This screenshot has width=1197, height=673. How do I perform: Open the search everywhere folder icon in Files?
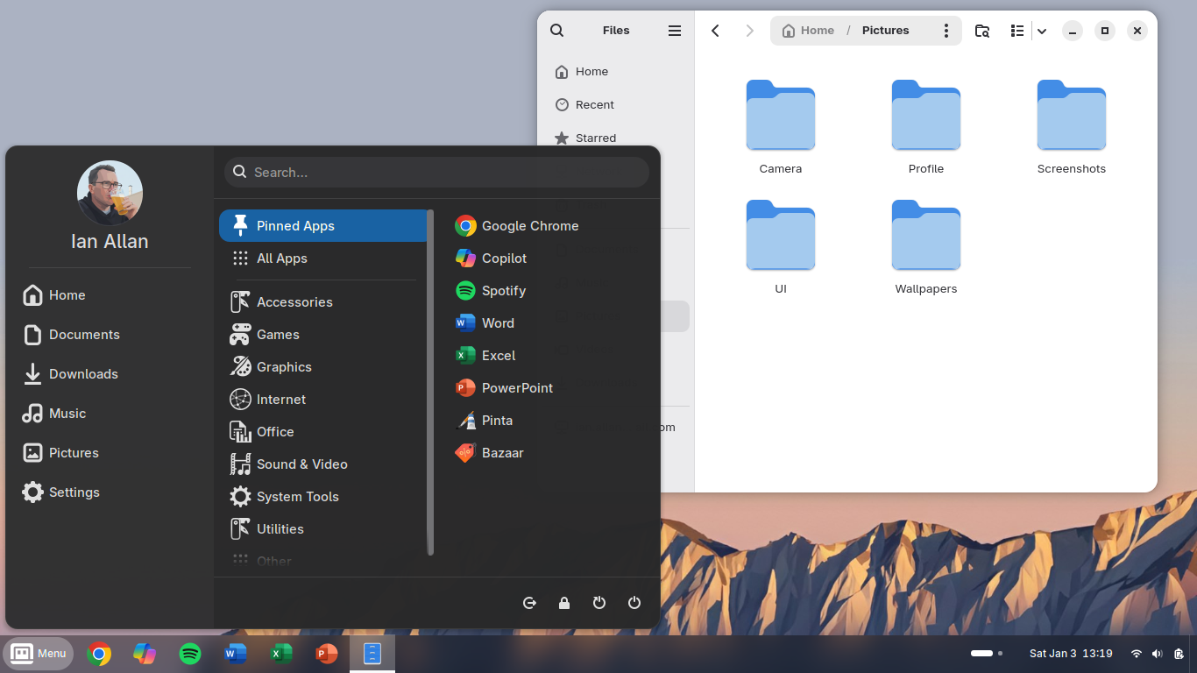pos(982,31)
